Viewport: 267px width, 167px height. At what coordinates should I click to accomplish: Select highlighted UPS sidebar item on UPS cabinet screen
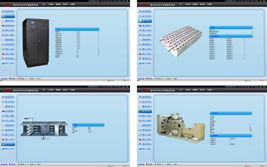point(8,16)
